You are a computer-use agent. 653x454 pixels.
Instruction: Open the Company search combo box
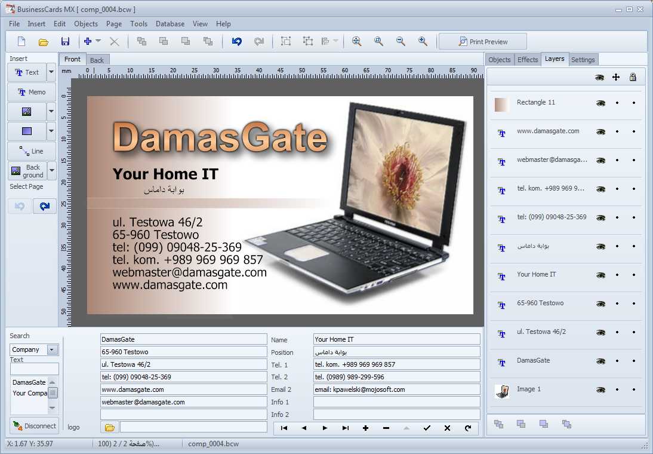[x=34, y=349]
